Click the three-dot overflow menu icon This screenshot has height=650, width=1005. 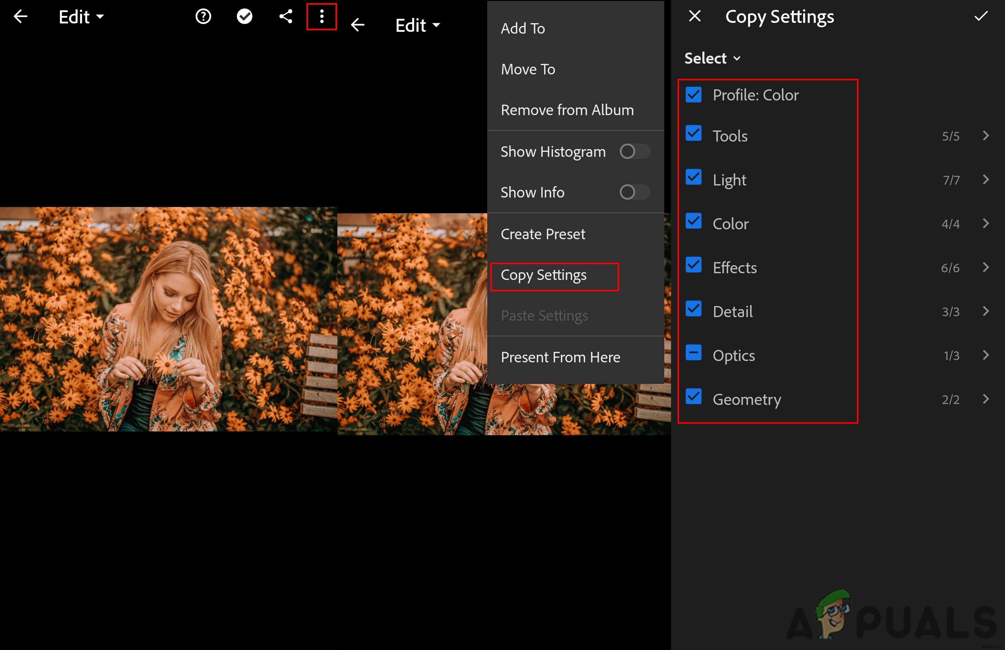[321, 17]
